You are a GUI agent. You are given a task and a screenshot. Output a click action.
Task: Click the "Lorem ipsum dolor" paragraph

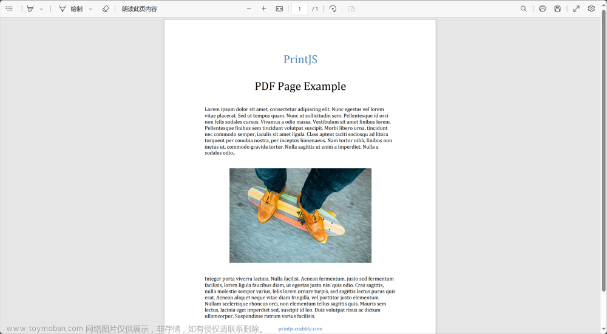300,131
